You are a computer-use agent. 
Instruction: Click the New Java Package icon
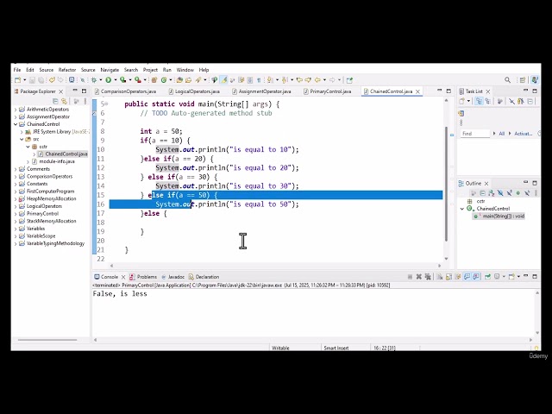154,80
